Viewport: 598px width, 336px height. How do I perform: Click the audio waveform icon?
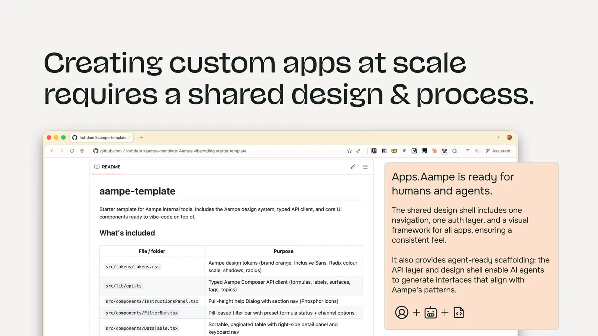point(478,151)
